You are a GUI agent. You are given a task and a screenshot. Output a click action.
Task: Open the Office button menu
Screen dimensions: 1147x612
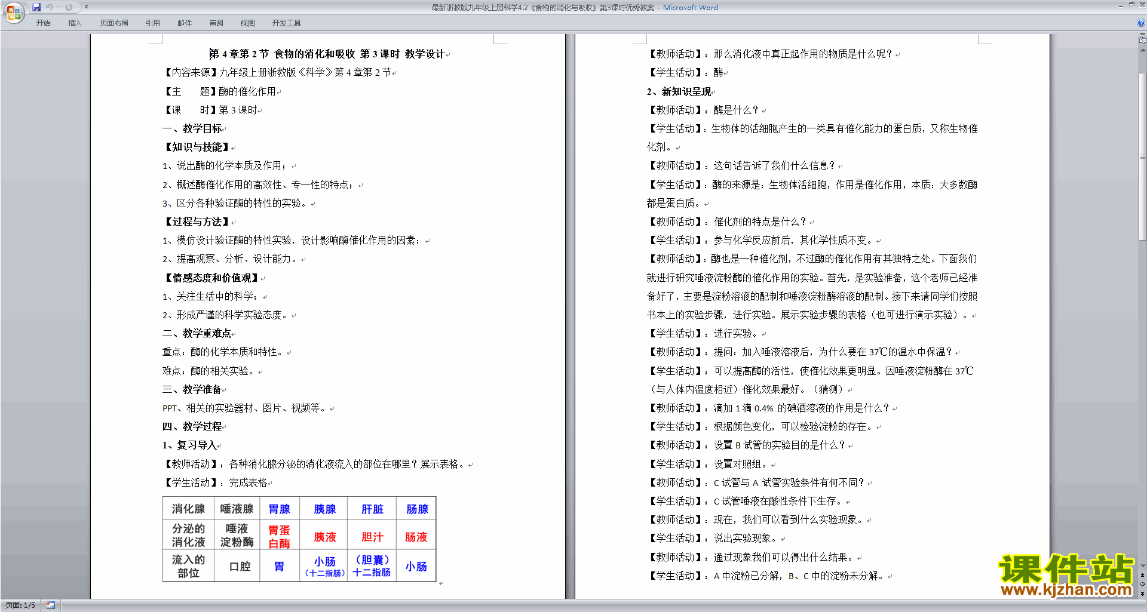(x=13, y=12)
